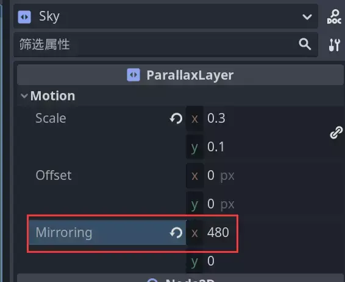345x282 pixels.
Task: Collapse the Motion section
Action: pos(24,96)
